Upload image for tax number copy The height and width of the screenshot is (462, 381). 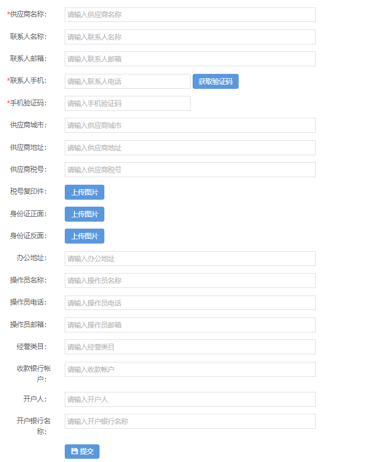(x=85, y=192)
